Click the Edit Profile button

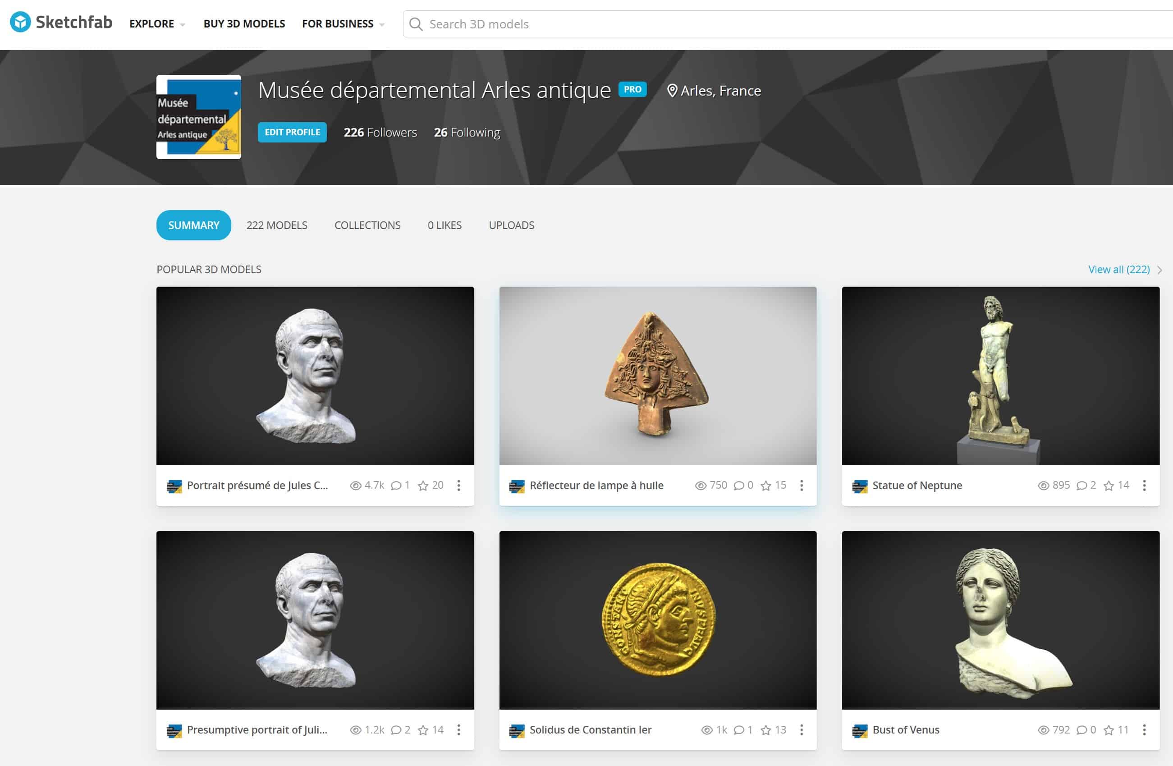pos(292,132)
